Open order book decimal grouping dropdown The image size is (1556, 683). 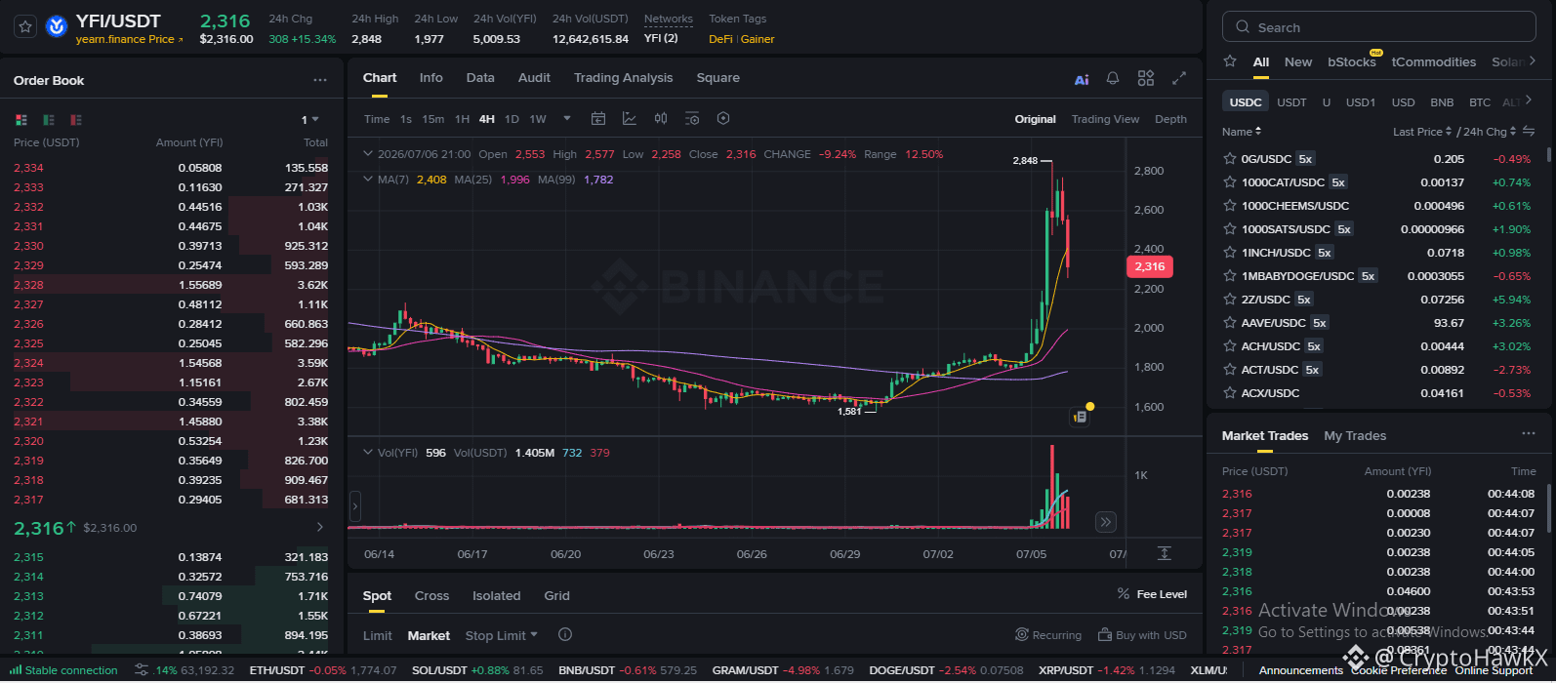pos(310,120)
